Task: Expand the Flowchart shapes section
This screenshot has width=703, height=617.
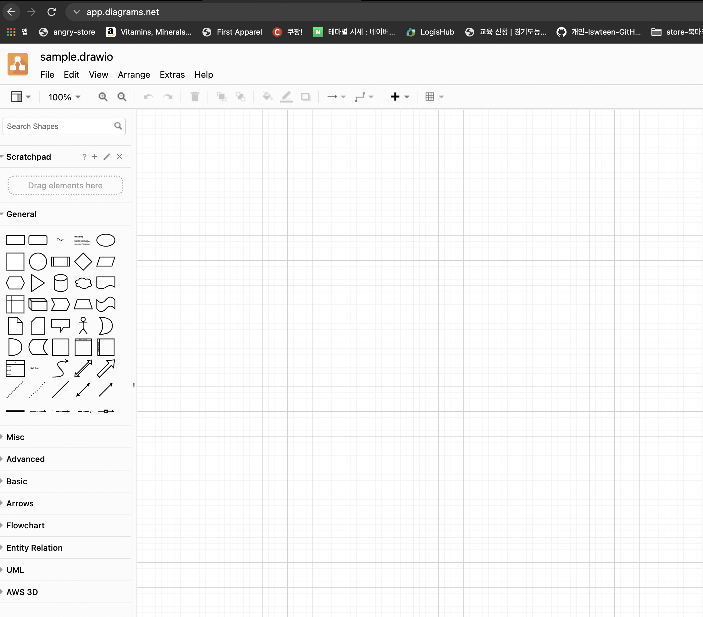Action: (25, 525)
